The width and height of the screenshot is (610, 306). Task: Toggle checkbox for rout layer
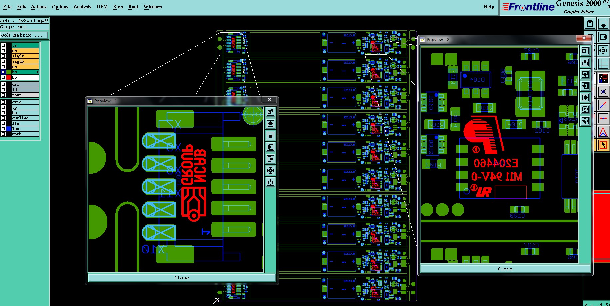click(x=3, y=95)
